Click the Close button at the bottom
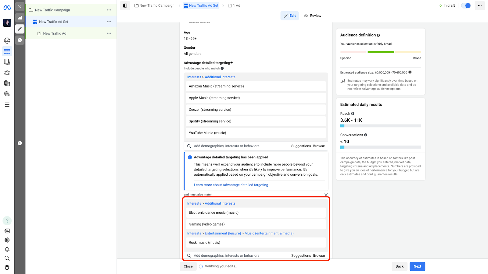This screenshot has height=274, width=488. click(x=188, y=266)
